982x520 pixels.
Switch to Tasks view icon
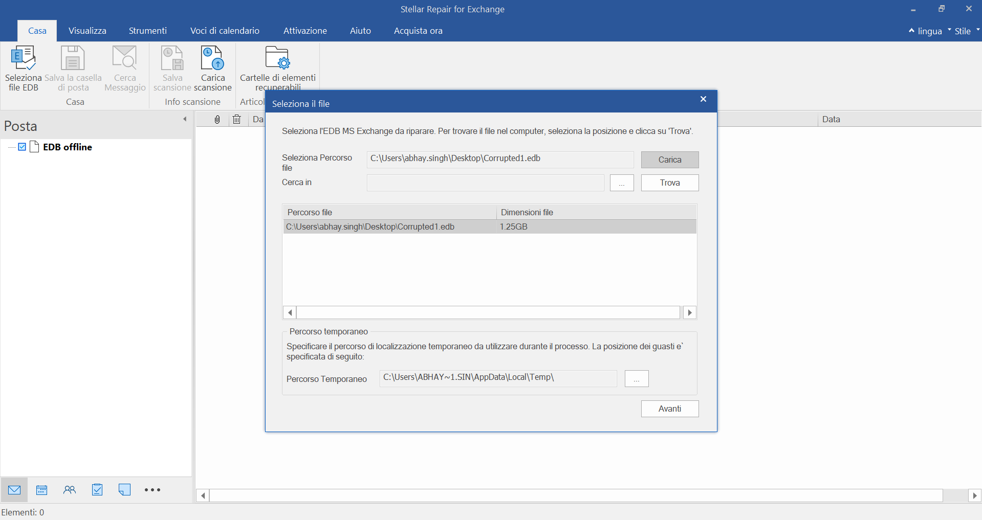click(x=97, y=490)
